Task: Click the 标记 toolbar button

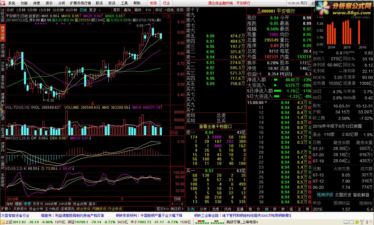Action: pyautogui.click(x=159, y=10)
